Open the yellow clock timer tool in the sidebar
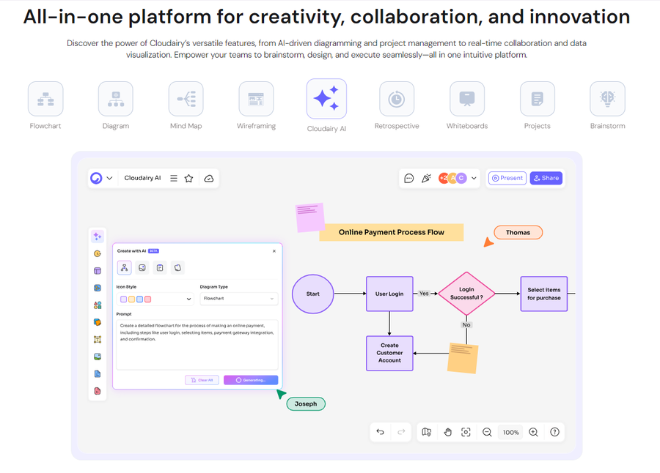Screen dimensions: 660x473 pyautogui.click(x=98, y=253)
